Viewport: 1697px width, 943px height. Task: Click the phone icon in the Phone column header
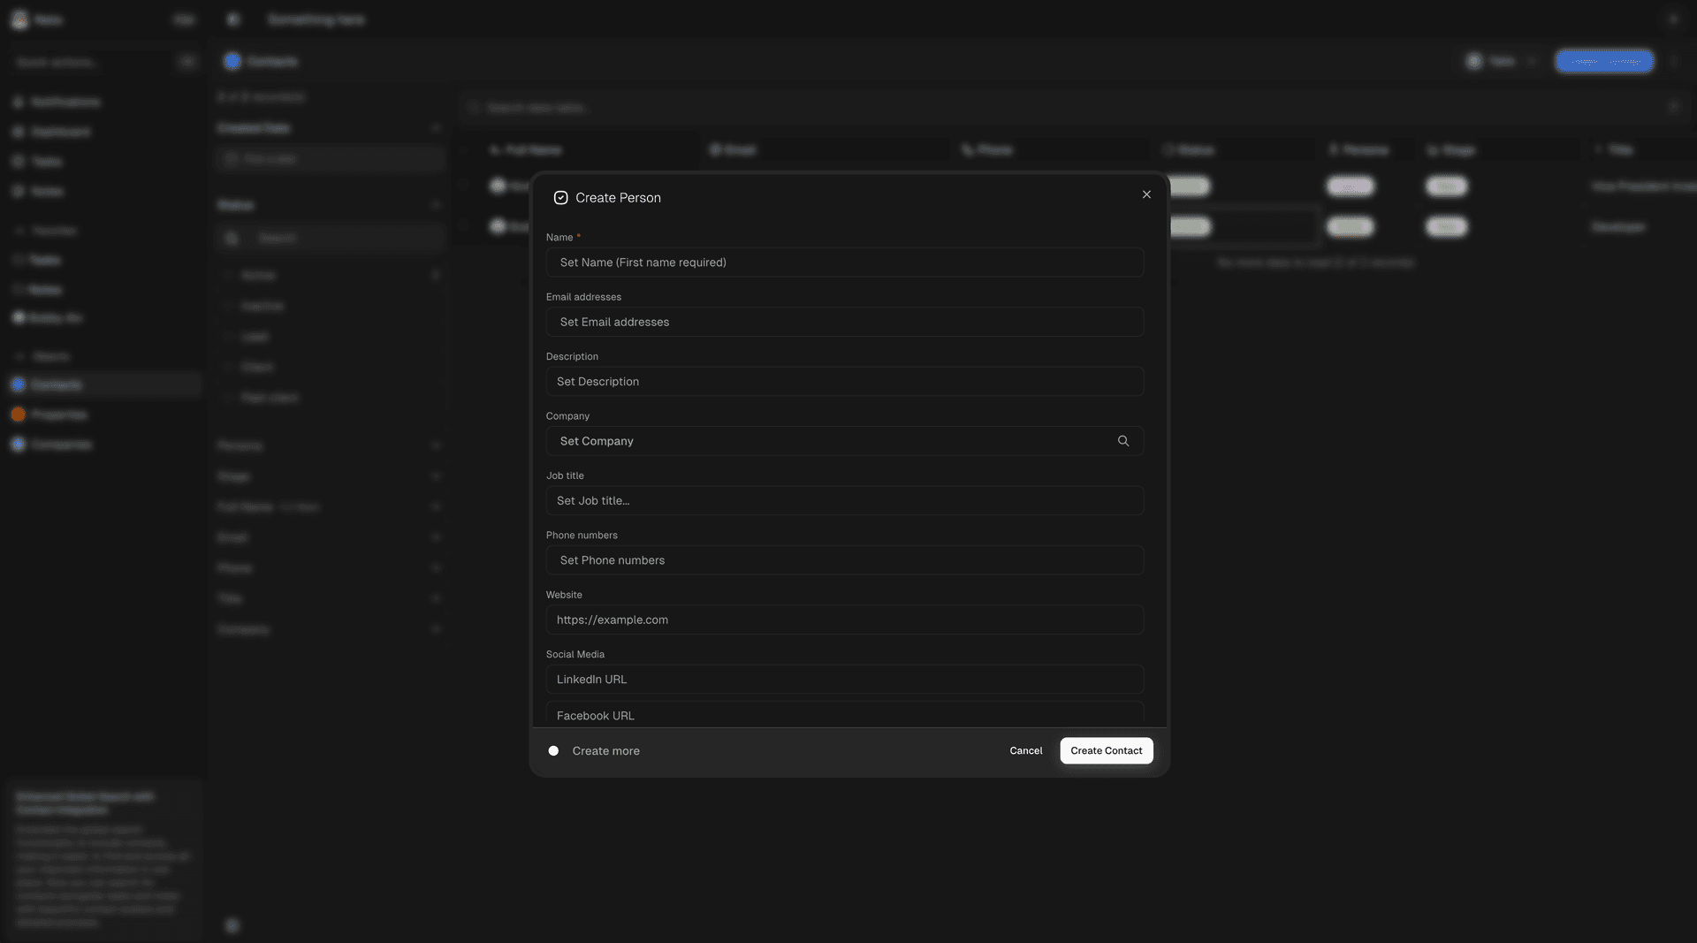(969, 150)
